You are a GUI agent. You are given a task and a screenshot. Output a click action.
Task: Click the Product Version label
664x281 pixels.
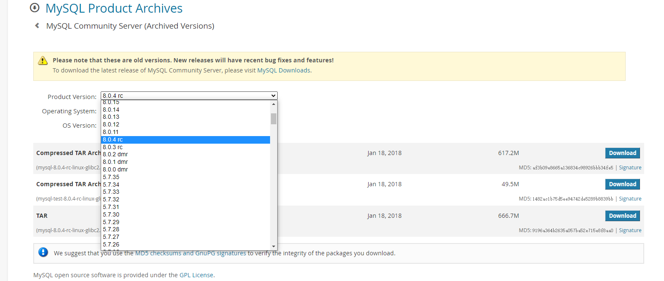[x=72, y=97]
